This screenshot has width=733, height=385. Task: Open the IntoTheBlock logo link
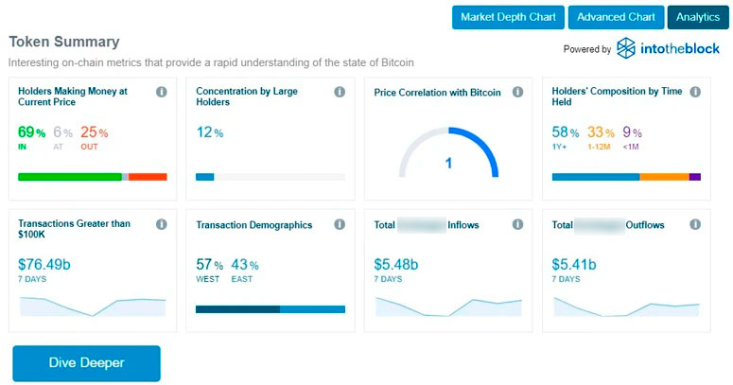(x=670, y=48)
